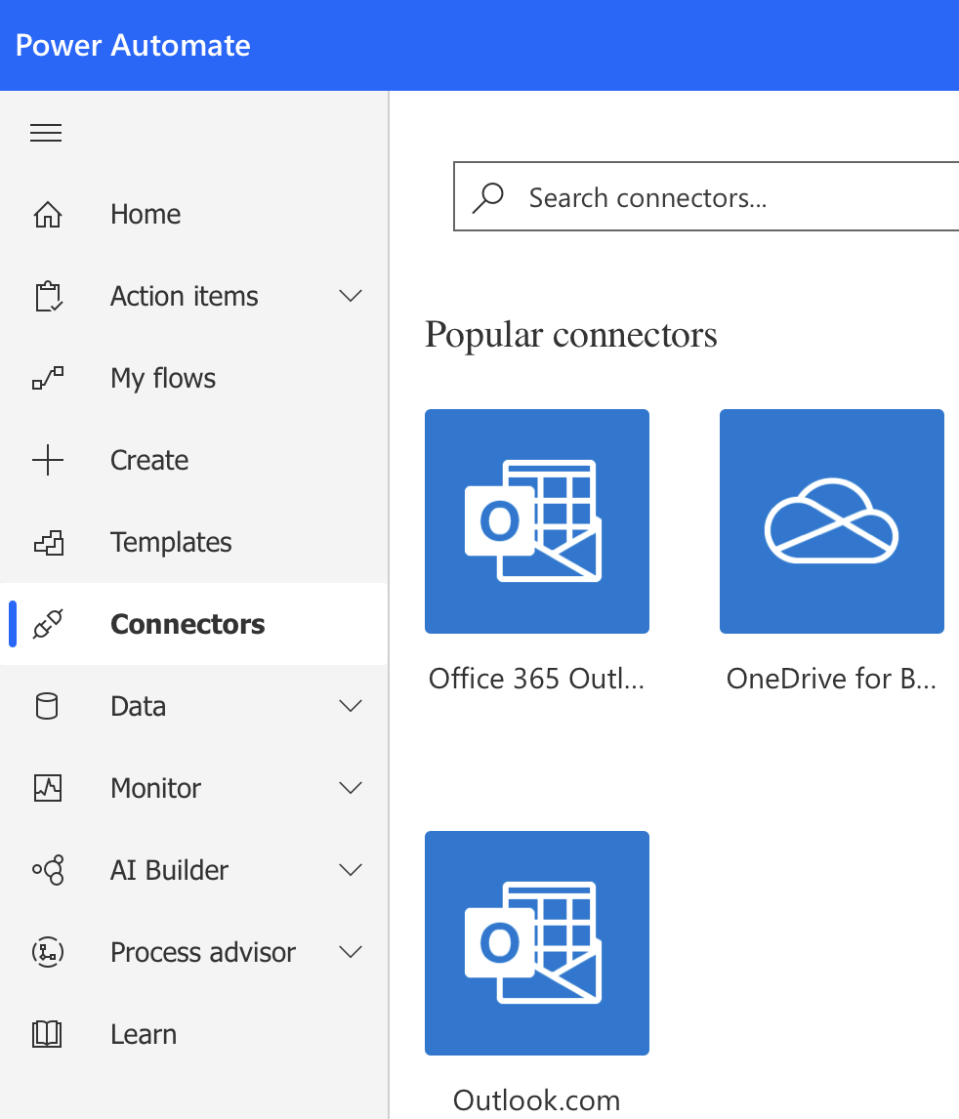The height and width of the screenshot is (1119, 959).
Task: Go to Templates from the sidebar menu
Action: tap(171, 542)
